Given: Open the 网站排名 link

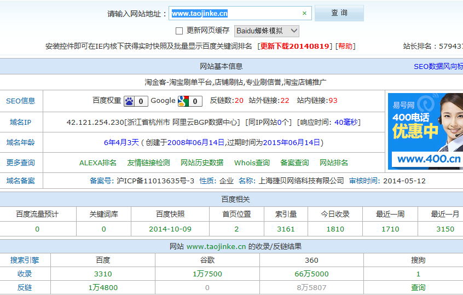Looking at the screenshot, I should point(334,163).
